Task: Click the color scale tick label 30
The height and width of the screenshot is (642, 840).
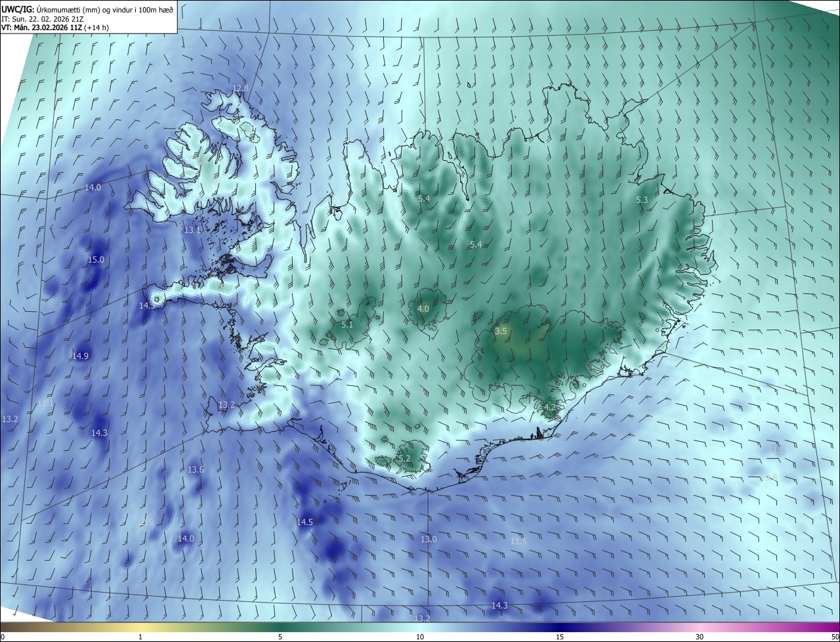Action: click(x=700, y=637)
